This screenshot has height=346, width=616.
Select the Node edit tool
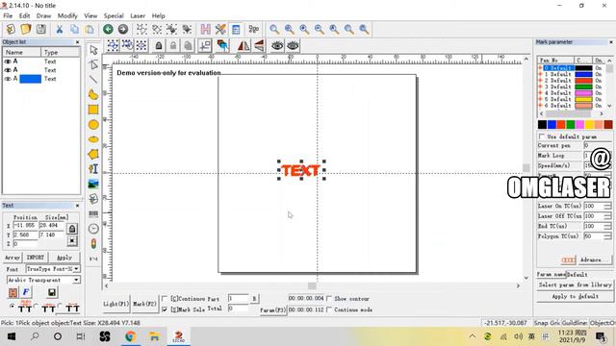click(x=93, y=64)
